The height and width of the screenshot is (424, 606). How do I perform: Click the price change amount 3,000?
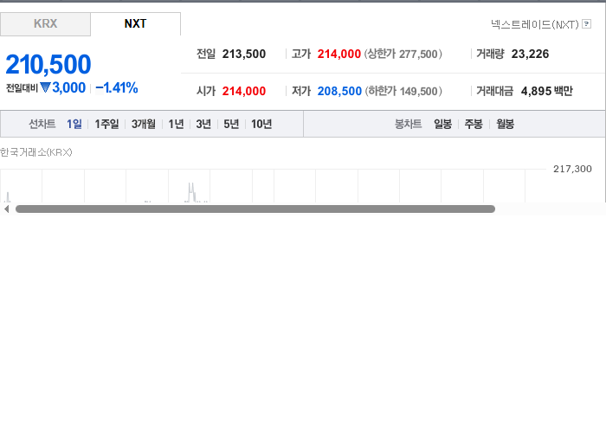[68, 88]
